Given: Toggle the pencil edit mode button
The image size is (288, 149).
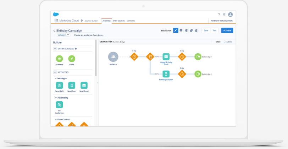Looking at the screenshot, I should (176, 31).
